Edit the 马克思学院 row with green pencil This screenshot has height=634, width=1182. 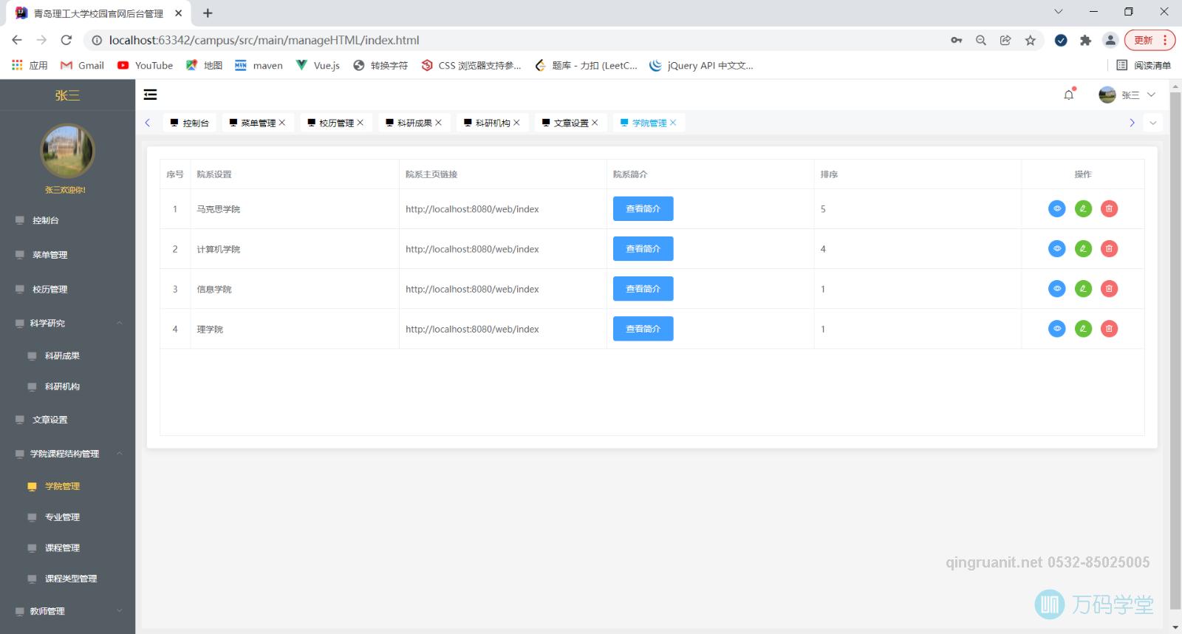click(x=1083, y=209)
